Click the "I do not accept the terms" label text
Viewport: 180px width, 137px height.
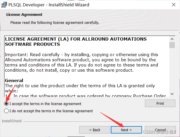click(x=51, y=111)
